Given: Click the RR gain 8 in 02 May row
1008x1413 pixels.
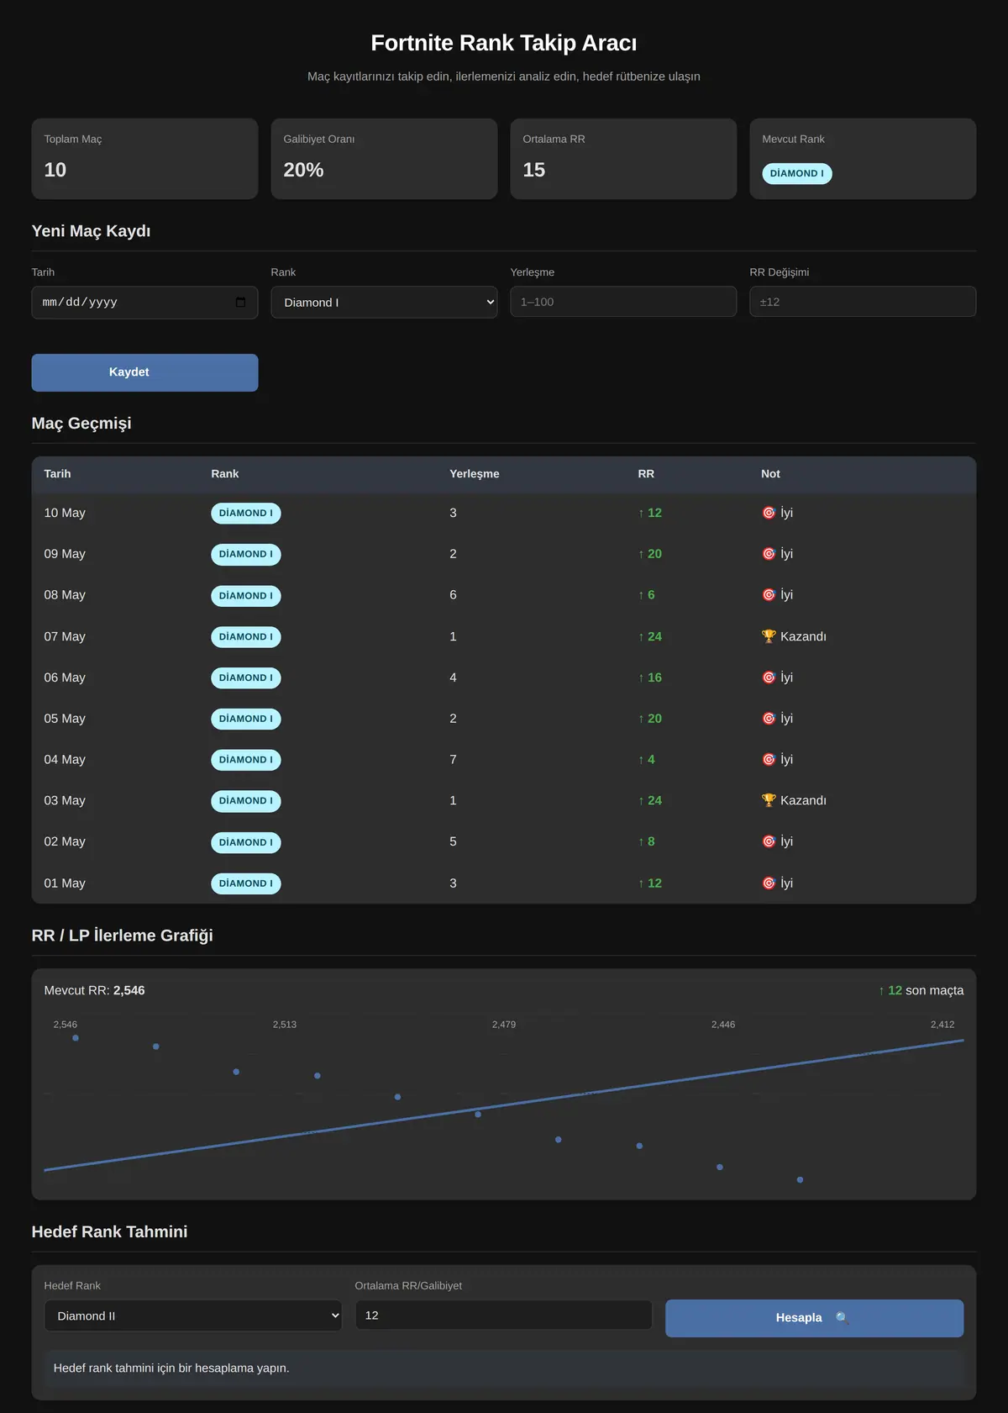Looking at the screenshot, I should tap(647, 841).
